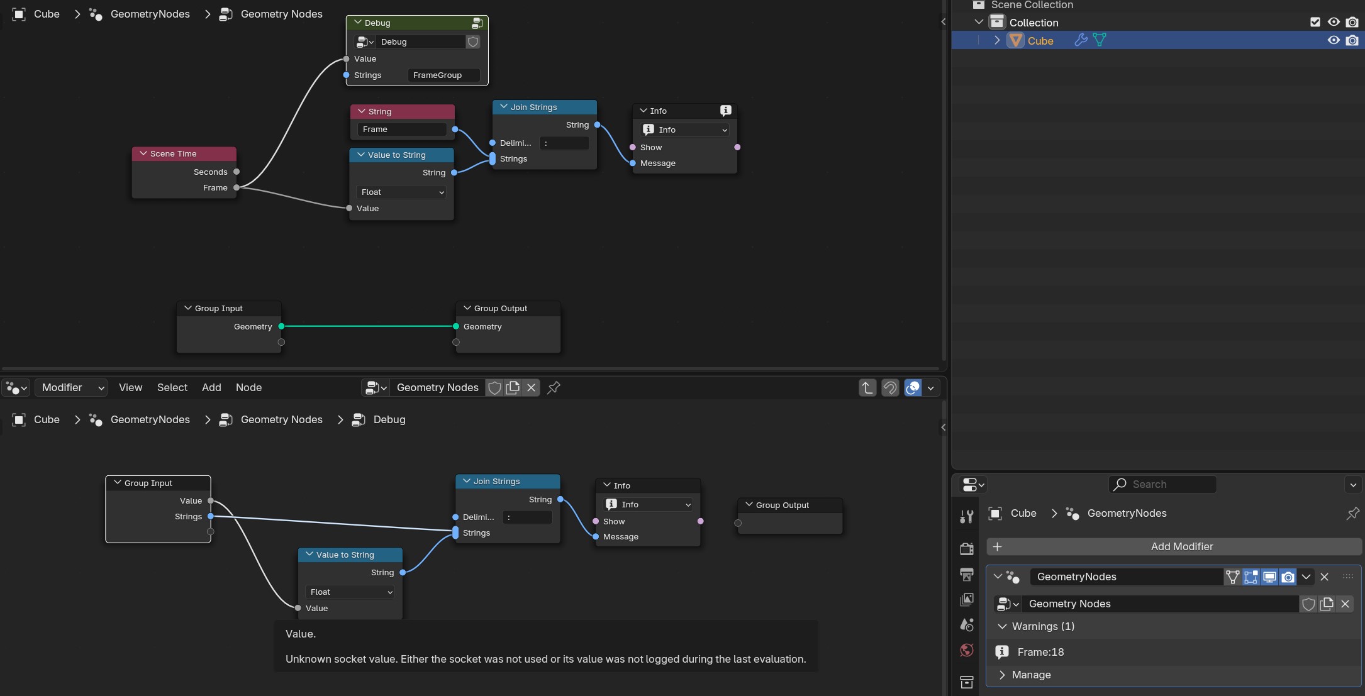The width and height of the screenshot is (1365, 696).
Task: Hide Cube in viewport
Action: point(1334,40)
